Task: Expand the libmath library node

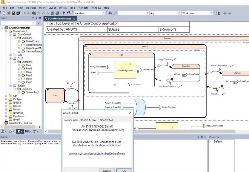Action: [x=6, y=109]
